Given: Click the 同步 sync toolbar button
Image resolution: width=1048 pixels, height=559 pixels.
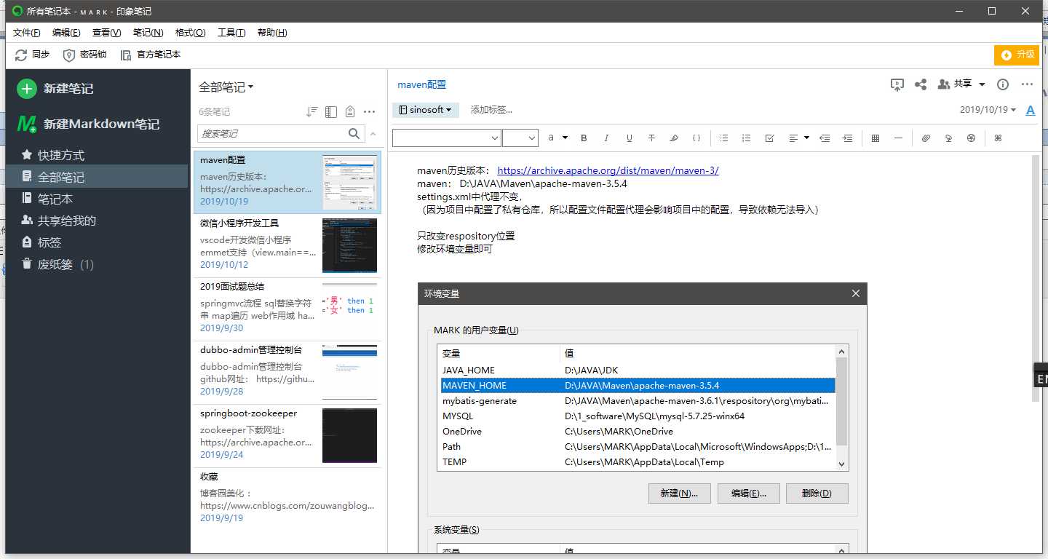Looking at the screenshot, I should pyautogui.click(x=33, y=55).
